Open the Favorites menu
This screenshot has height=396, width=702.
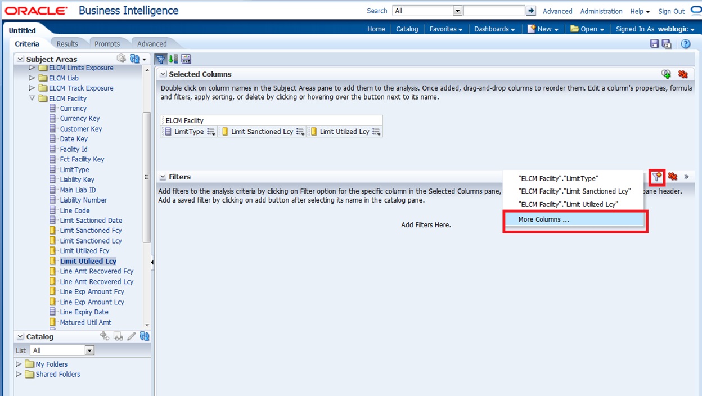pos(445,29)
